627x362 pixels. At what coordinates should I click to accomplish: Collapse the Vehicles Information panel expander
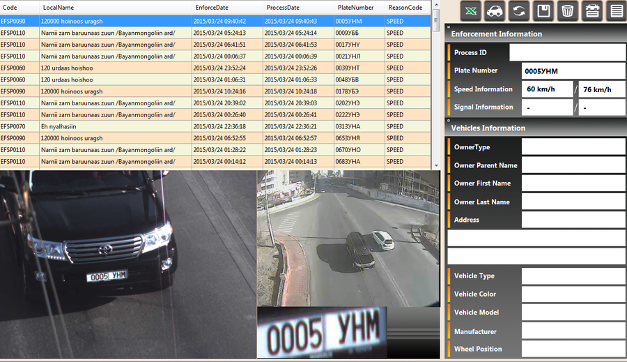click(449, 120)
